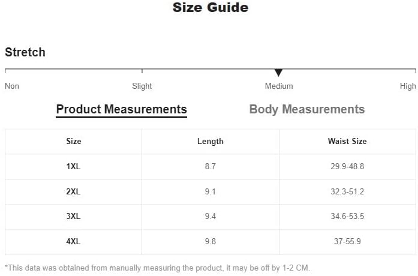The height and width of the screenshot is (276, 418).
Task: Click the 29.9-48.8 waist size cell
Action: point(347,166)
